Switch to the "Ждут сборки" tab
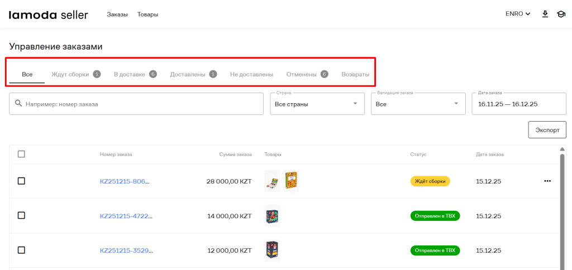 70,74
